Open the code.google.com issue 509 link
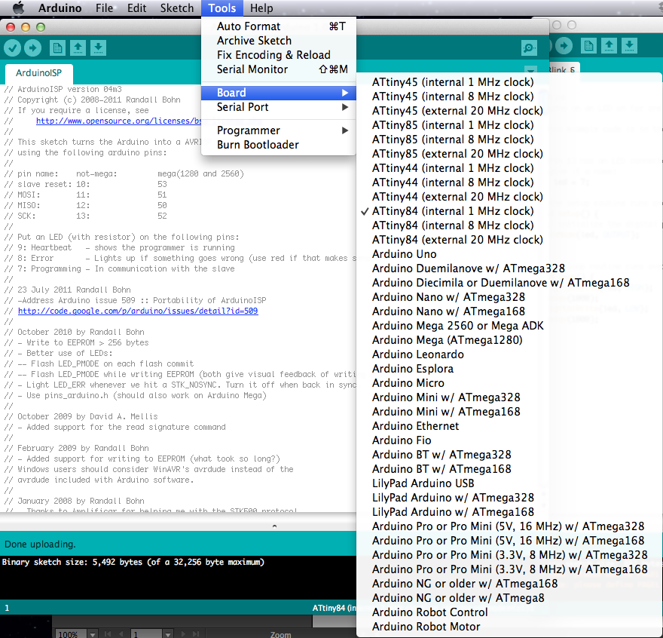Viewport: 663px width, 638px height. click(x=138, y=311)
